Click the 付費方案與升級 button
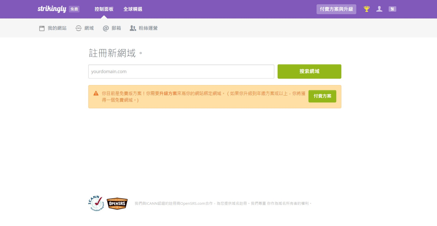 coord(336,9)
